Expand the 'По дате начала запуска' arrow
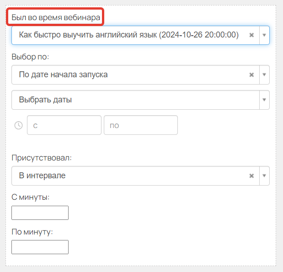The width and height of the screenshot is (283, 272). (264, 75)
